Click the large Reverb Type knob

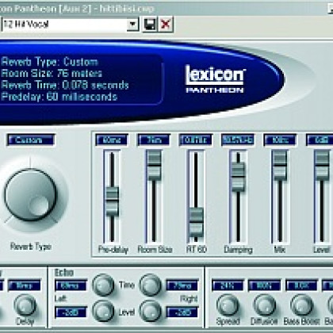click(30, 195)
